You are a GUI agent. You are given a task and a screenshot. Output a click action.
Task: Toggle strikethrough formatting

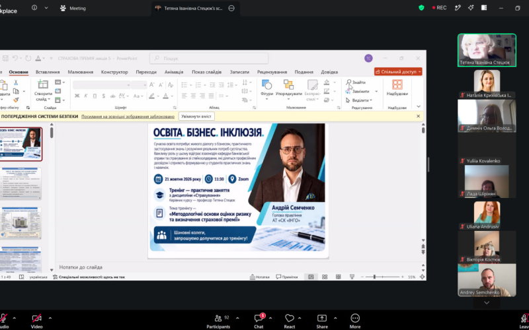coord(112,96)
